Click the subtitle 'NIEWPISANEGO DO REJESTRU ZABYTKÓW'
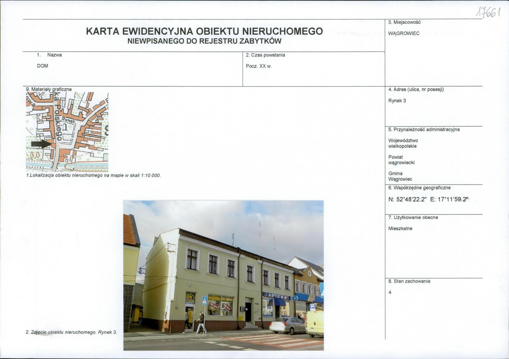 click(x=204, y=41)
